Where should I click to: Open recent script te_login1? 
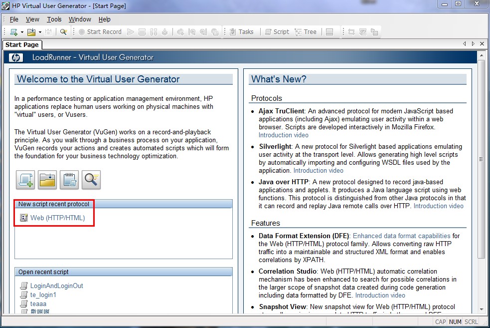click(43, 295)
